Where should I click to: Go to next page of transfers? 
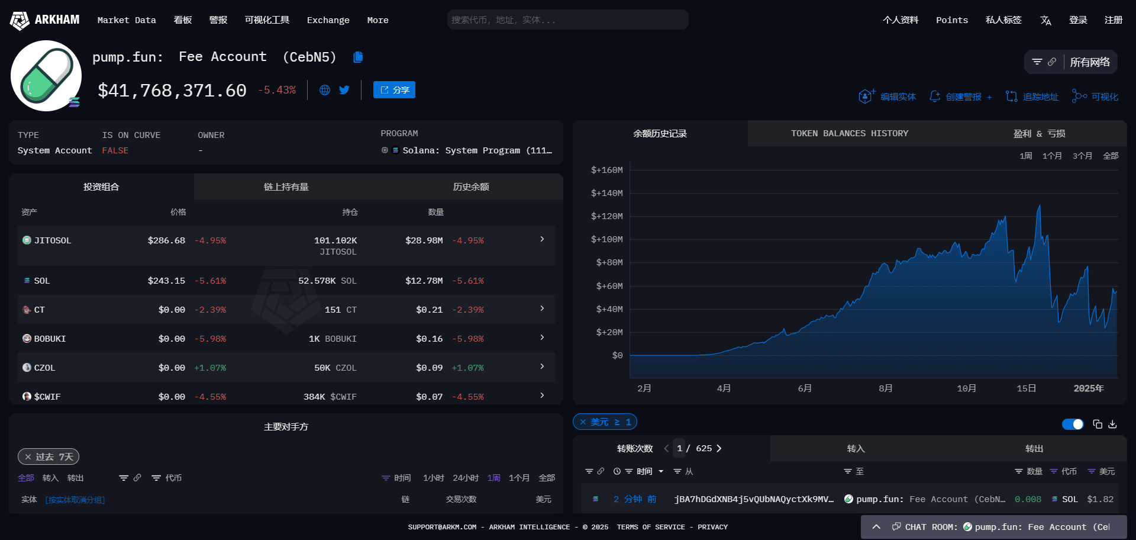click(x=719, y=448)
